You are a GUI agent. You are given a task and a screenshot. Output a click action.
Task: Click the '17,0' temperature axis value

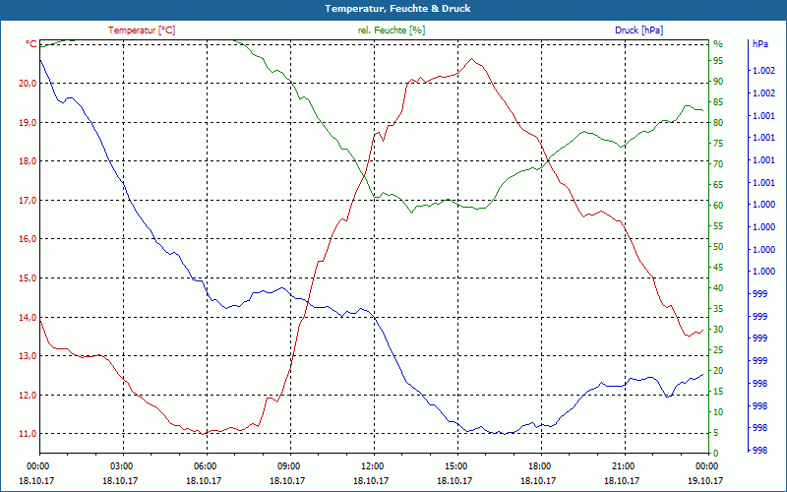click(28, 201)
